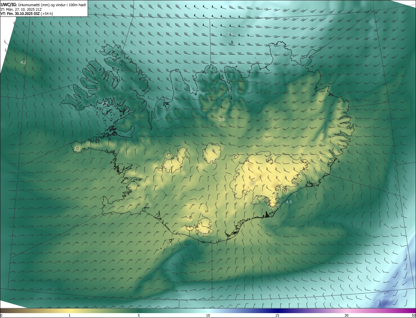The width and height of the screenshot is (416, 318).
Task: Click the 4.9 value label near the southeast coast
Action: tap(289, 202)
